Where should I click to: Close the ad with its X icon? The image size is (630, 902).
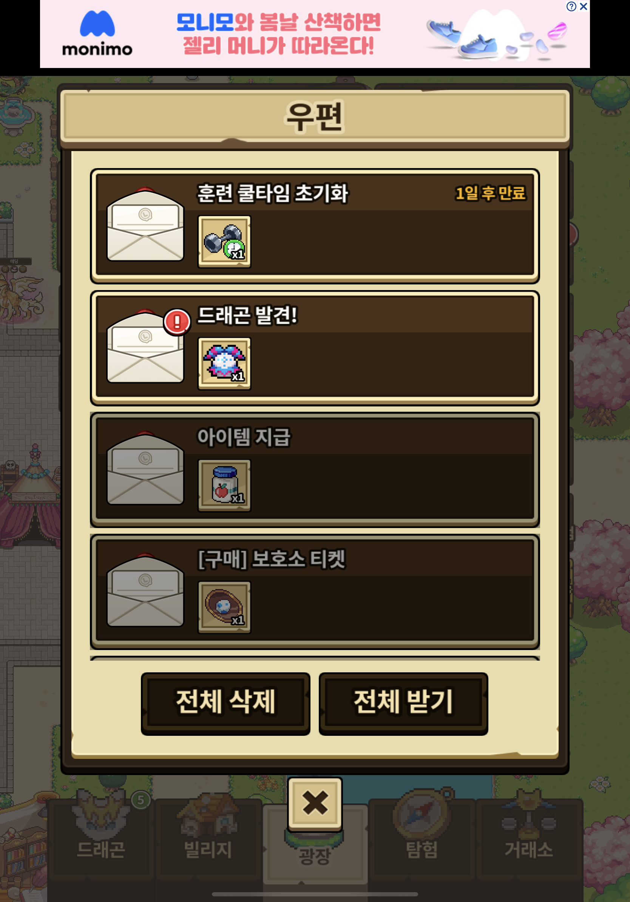tap(584, 6)
